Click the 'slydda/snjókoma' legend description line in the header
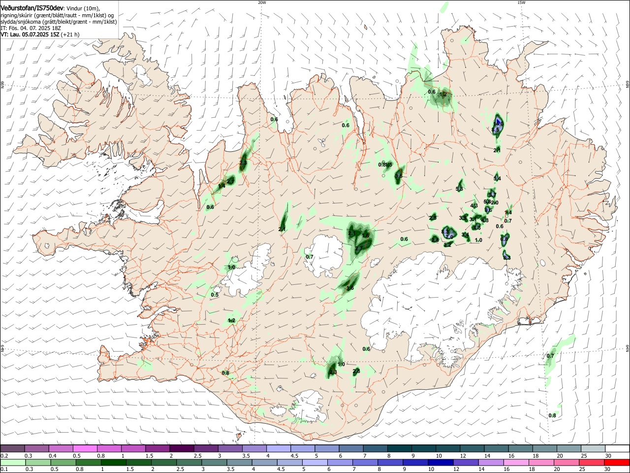Viewport: 630px width, 473px height. pos(59,22)
